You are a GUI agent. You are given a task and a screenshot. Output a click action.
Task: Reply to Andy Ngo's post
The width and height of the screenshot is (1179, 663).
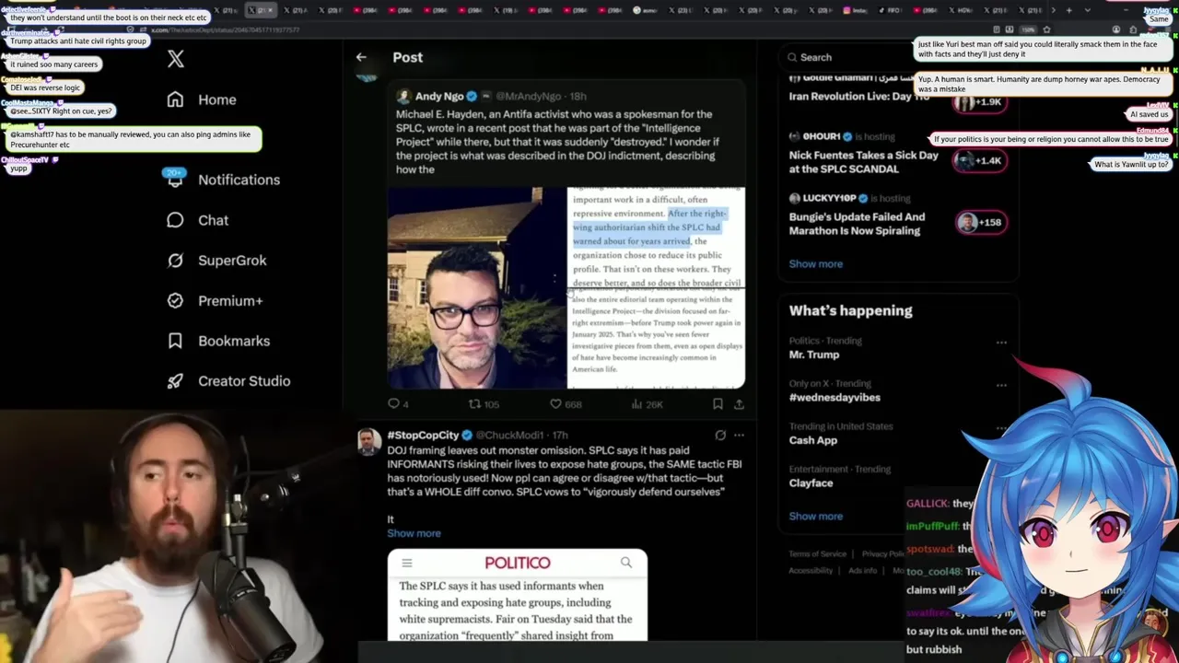[x=398, y=403]
